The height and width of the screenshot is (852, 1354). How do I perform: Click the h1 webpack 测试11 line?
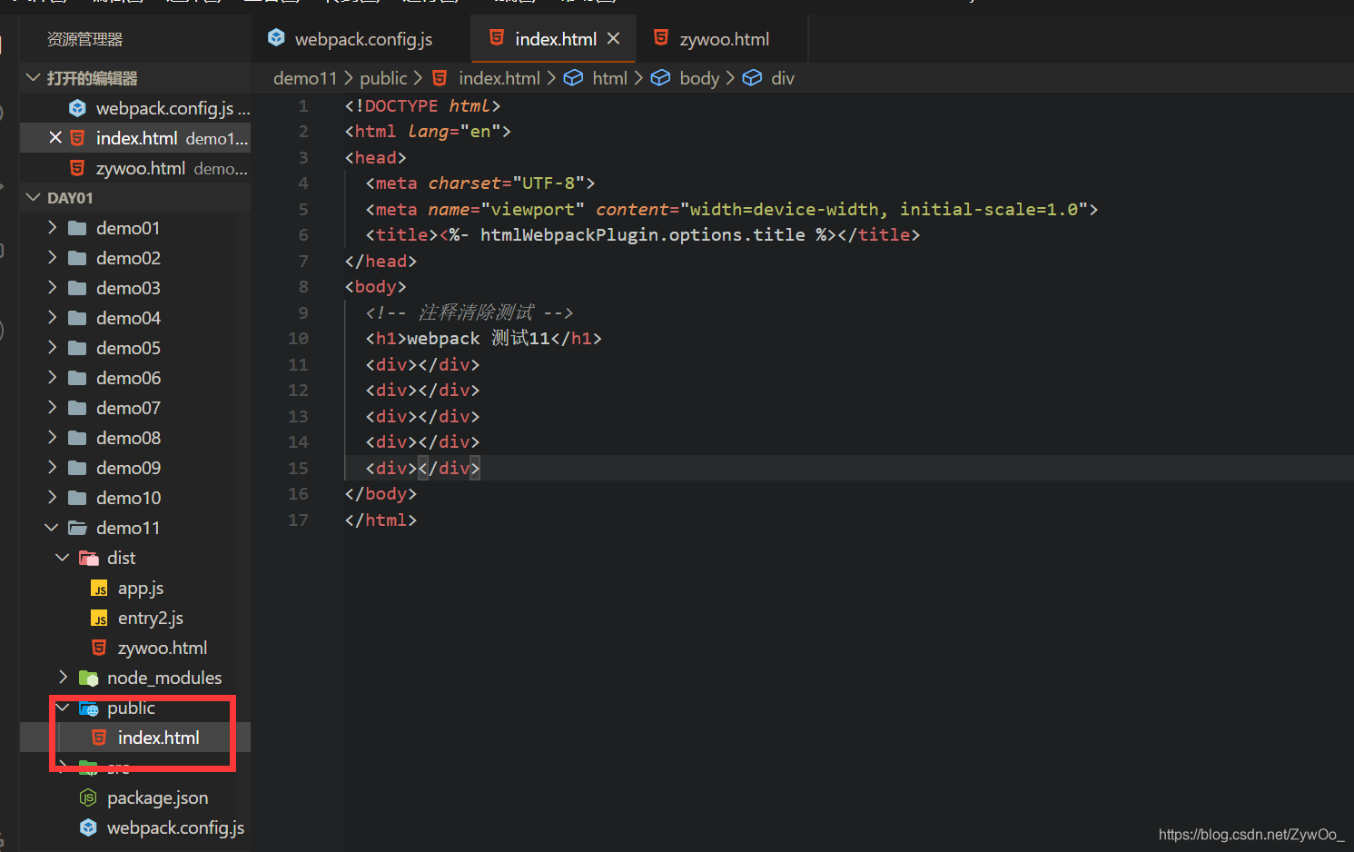coord(483,338)
